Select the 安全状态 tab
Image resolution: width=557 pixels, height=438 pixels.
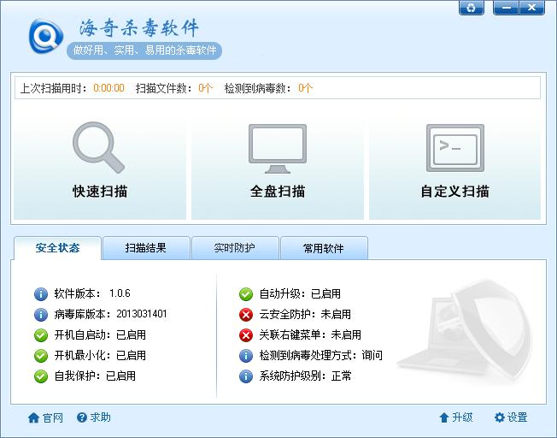coord(58,248)
